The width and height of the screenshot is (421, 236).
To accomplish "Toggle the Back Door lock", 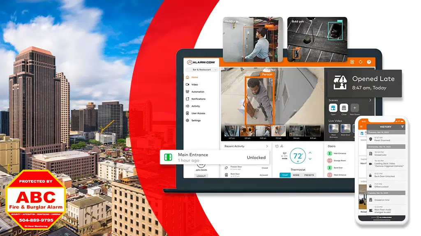I will [330, 168].
